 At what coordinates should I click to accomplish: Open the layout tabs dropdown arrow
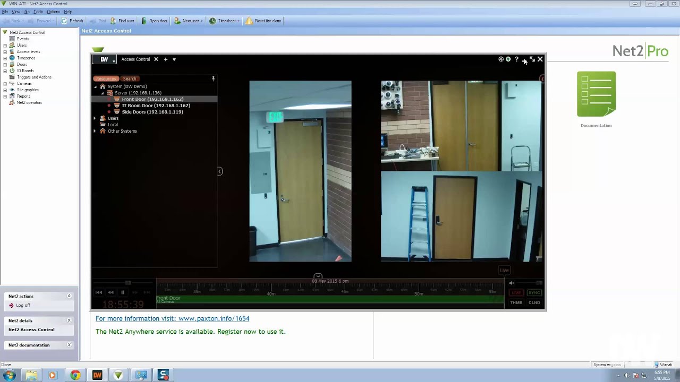174,59
